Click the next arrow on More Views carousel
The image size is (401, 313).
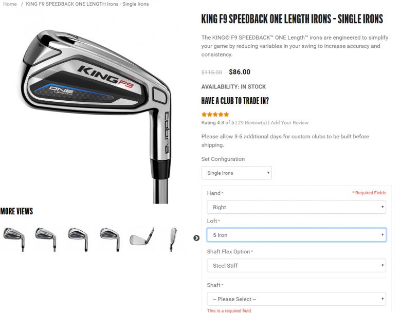pyautogui.click(x=196, y=238)
